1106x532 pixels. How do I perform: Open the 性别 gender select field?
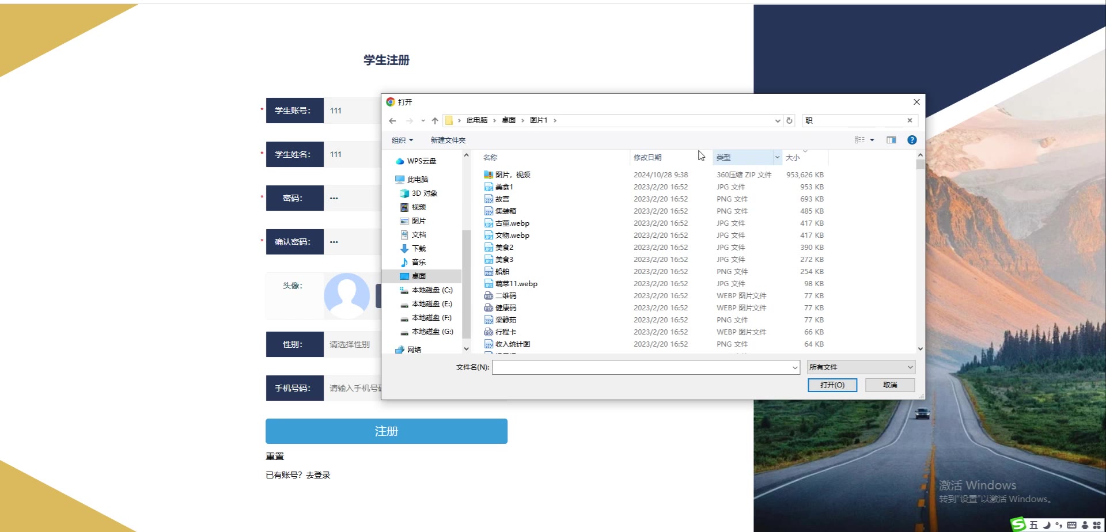[x=353, y=344]
